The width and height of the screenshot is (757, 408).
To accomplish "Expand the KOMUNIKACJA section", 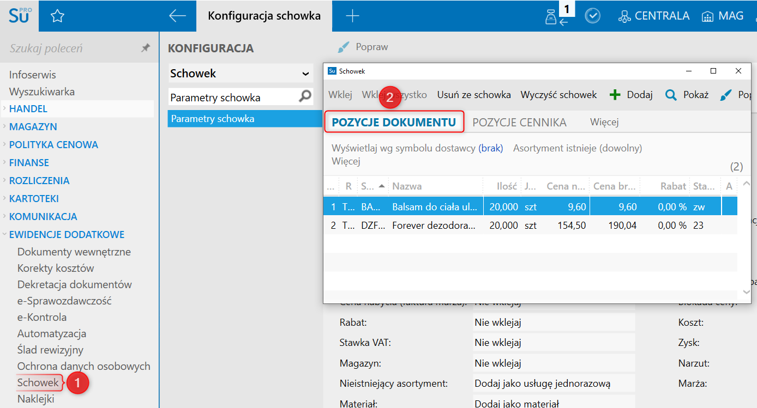I will click(4, 216).
